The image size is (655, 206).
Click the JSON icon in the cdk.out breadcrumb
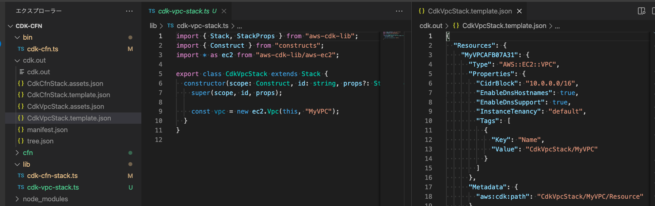[x=456, y=25]
